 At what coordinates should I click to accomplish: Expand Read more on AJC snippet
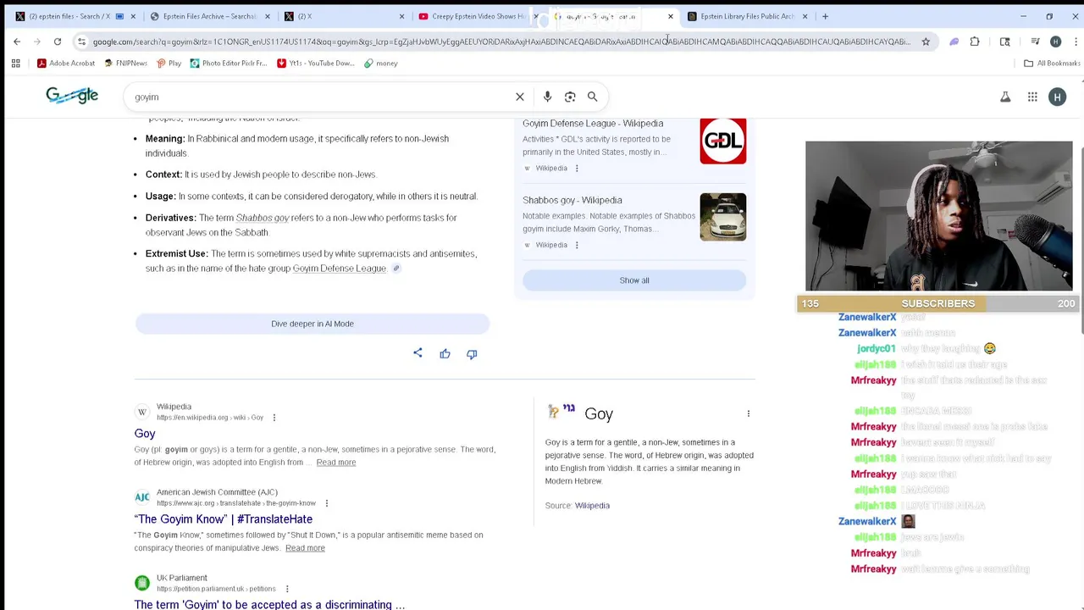point(305,548)
